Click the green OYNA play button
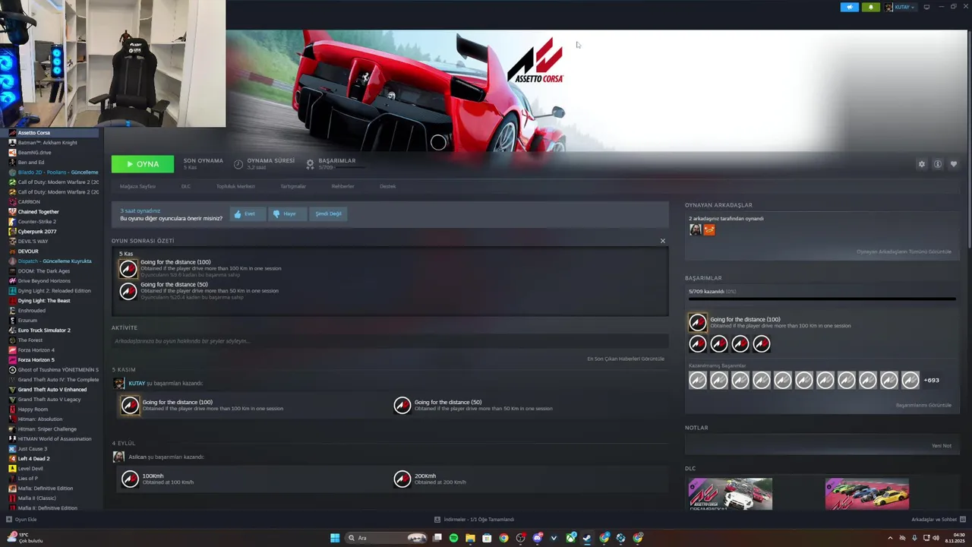The width and height of the screenshot is (972, 547). (142, 164)
